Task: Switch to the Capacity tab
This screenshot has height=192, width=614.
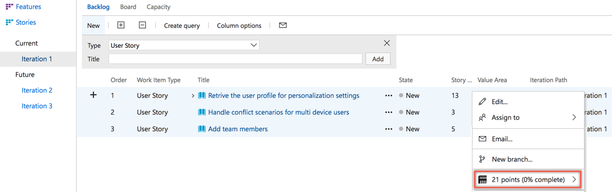Action: (x=158, y=7)
